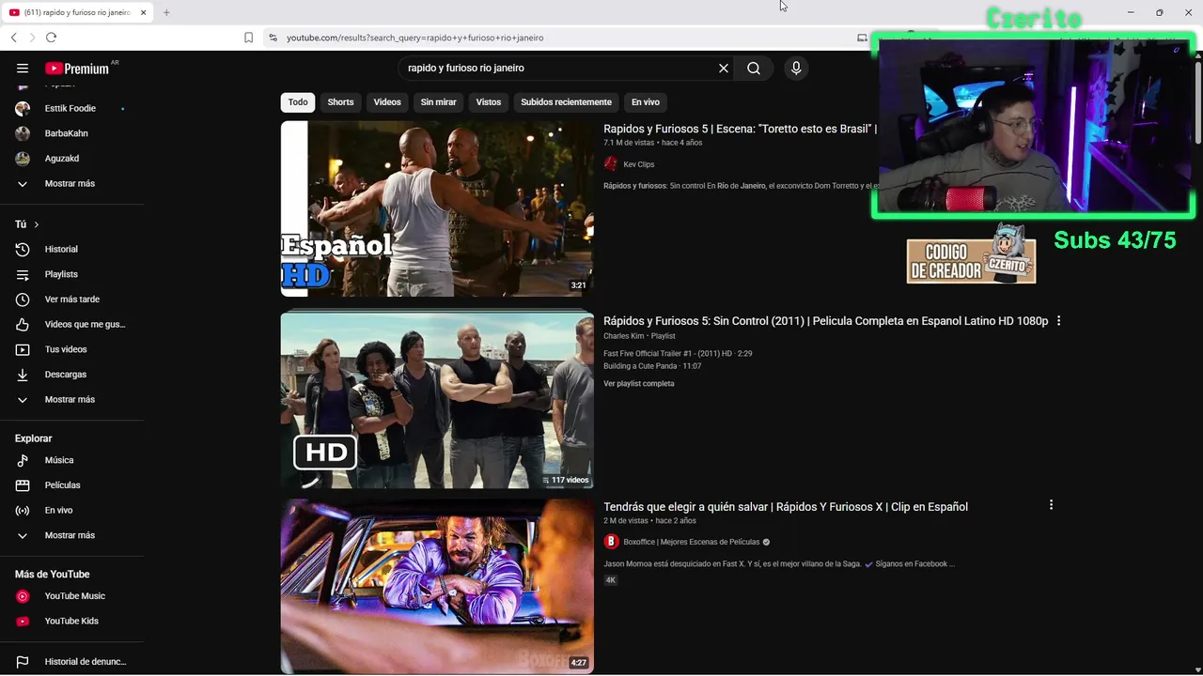Image resolution: width=1203 pixels, height=676 pixels.
Task: Open Charles Kim playlist author
Action: [x=624, y=336]
